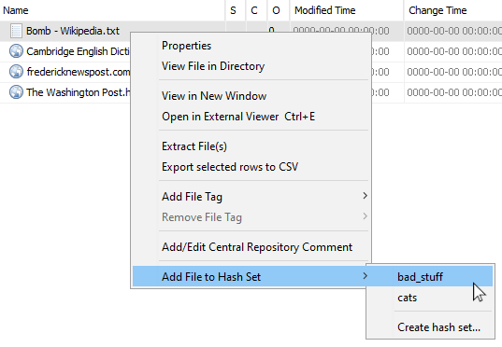This screenshot has height=347, width=502.
Task: Click the globe icon for The Washington Post file
Action: (16, 92)
